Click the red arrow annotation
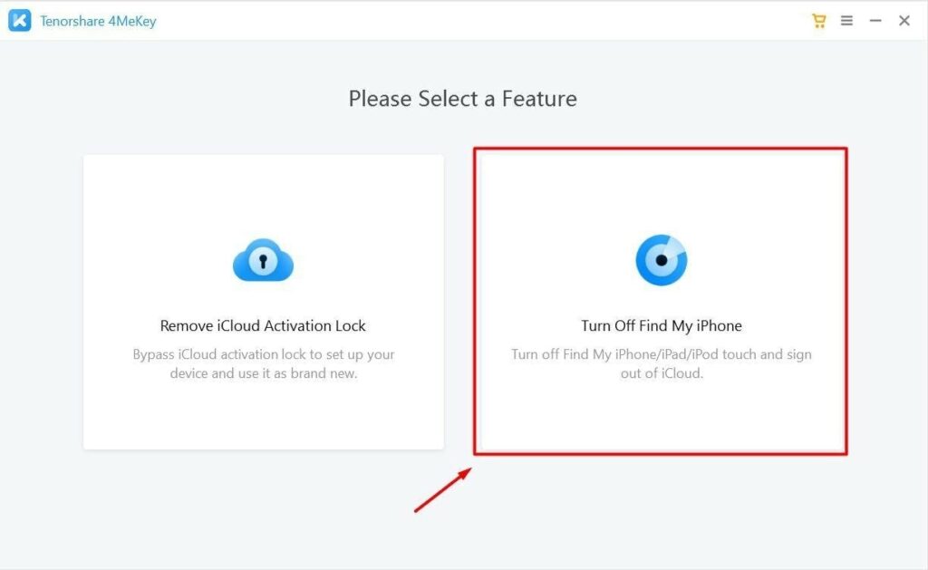The width and height of the screenshot is (928, 570). (x=442, y=490)
